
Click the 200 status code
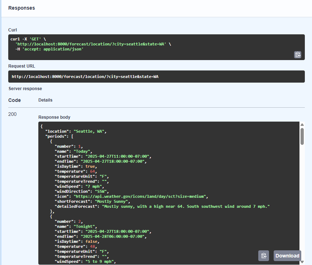point(12,114)
